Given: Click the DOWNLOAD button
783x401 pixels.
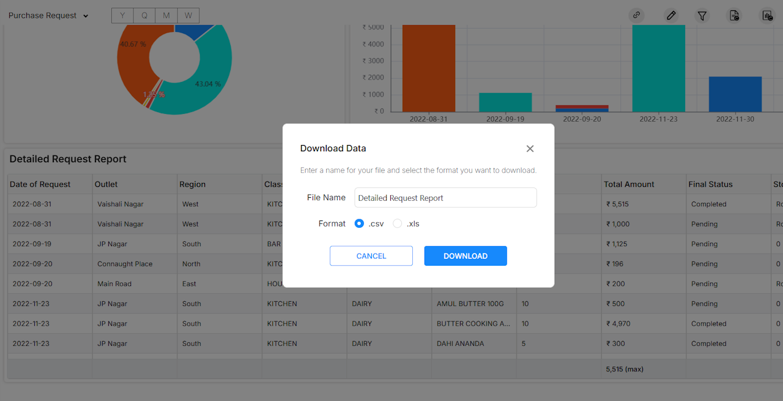Looking at the screenshot, I should click(466, 256).
